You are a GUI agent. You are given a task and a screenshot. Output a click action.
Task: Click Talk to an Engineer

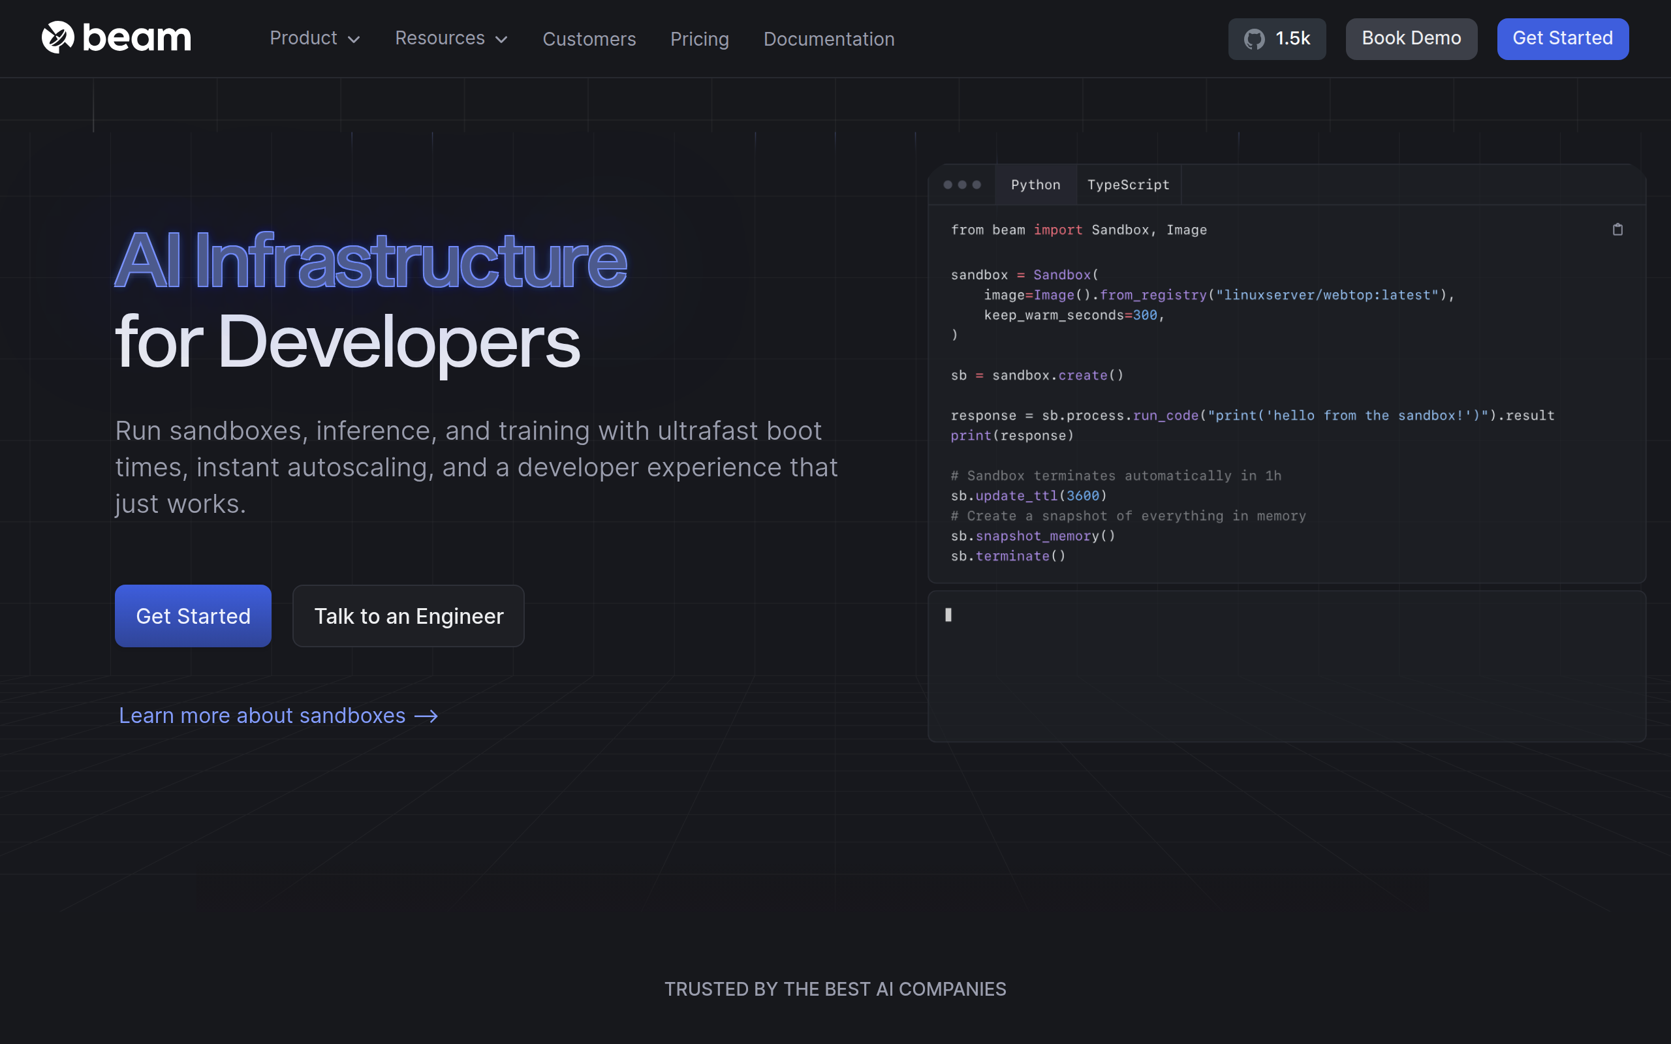coord(408,615)
